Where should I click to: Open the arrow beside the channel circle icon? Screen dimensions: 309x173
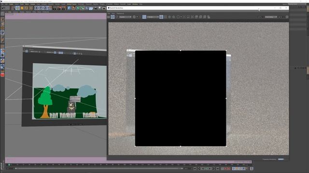pyautogui.click(x=137, y=17)
